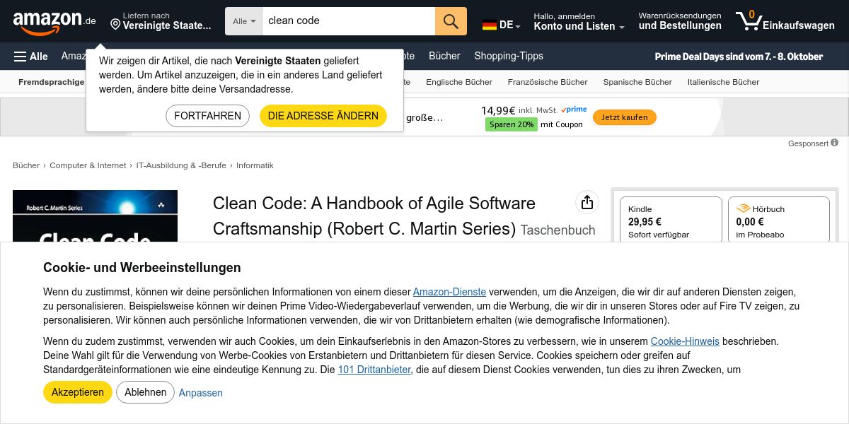The height and width of the screenshot is (424, 849).
Task: Select the Hörbuch 0,00 € format option
Action: [x=778, y=220]
